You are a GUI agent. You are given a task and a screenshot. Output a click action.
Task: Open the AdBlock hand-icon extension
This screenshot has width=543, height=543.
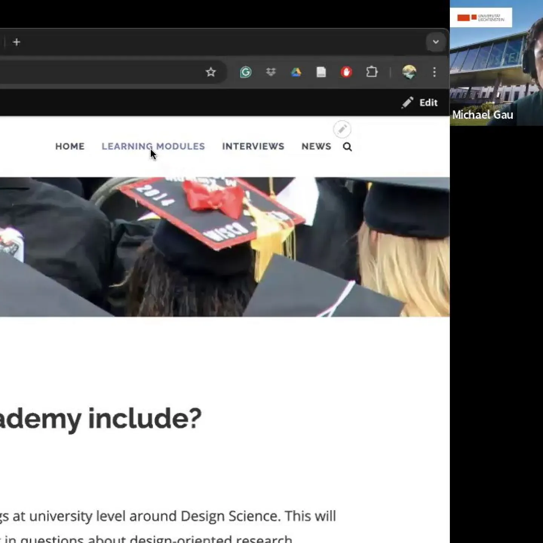point(347,72)
